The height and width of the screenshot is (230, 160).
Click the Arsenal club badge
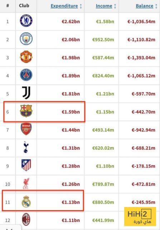click(26, 129)
